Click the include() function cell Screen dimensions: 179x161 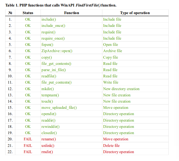point(48,19)
